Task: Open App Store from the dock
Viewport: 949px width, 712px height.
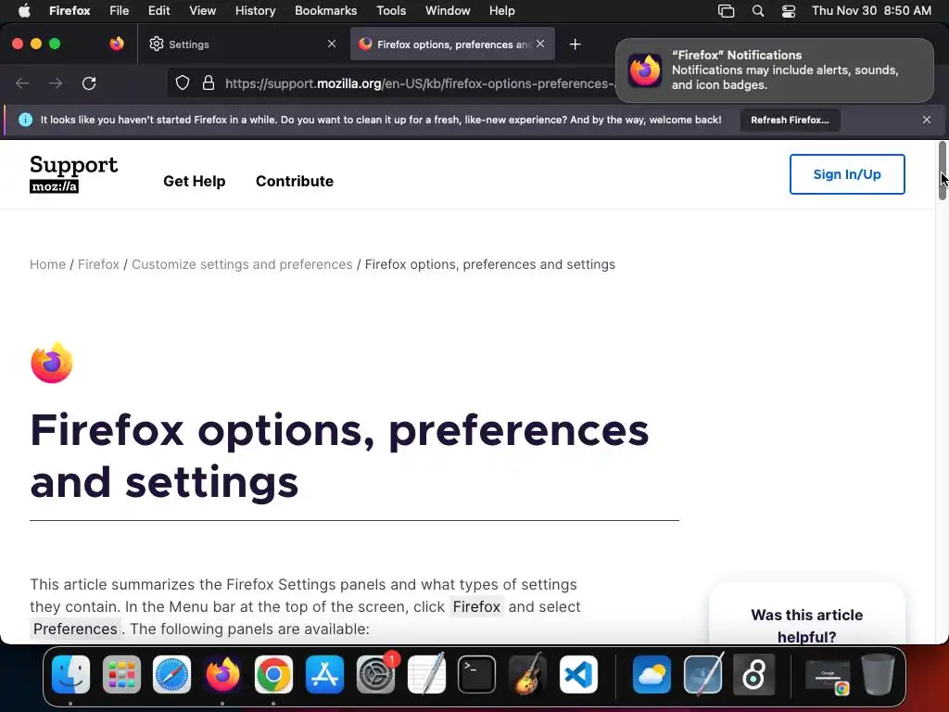Action: coord(325,674)
